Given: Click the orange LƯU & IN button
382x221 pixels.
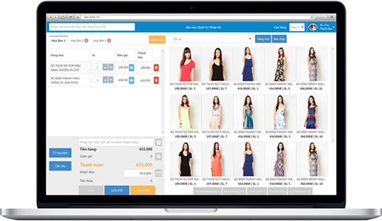Looking at the screenshot, I should point(143,190).
